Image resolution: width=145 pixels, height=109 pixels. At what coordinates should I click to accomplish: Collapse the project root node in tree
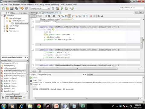2,16
